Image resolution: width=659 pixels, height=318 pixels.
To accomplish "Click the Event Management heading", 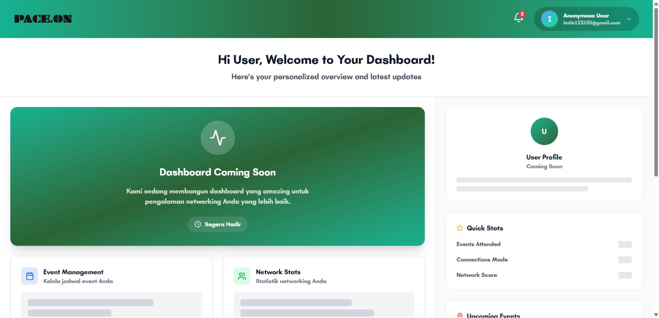I will (73, 272).
